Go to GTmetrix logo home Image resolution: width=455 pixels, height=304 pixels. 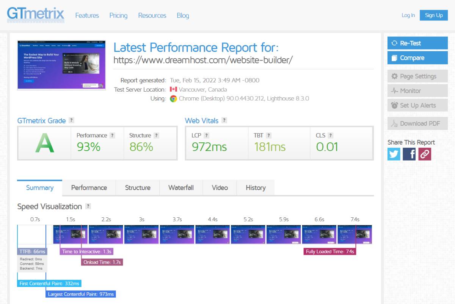coord(36,14)
